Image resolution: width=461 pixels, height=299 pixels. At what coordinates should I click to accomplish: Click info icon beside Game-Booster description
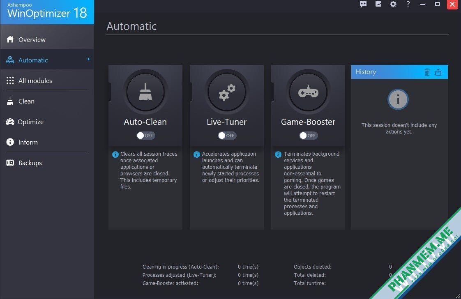pyautogui.click(x=278, y=154)
